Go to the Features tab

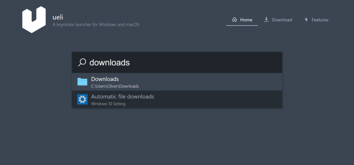tap(316, 20)
